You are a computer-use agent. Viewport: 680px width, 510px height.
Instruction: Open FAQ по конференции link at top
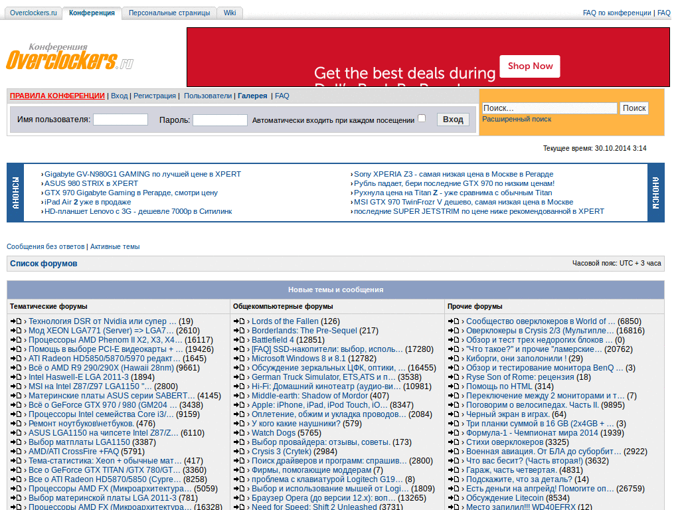(x=617, y=13)
